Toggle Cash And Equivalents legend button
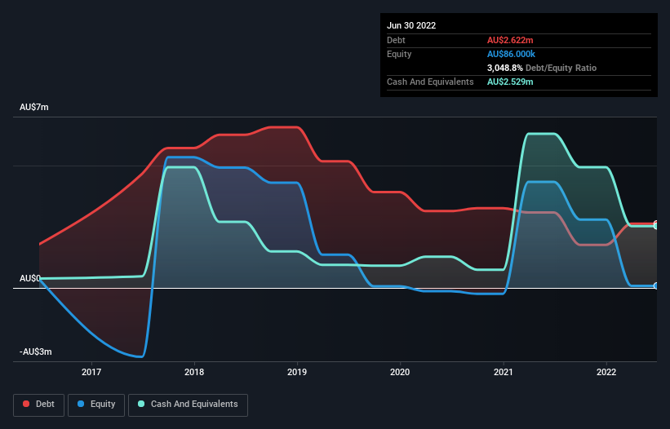The width and height of the screenshot is (670, 429). (x=188, y=405)
